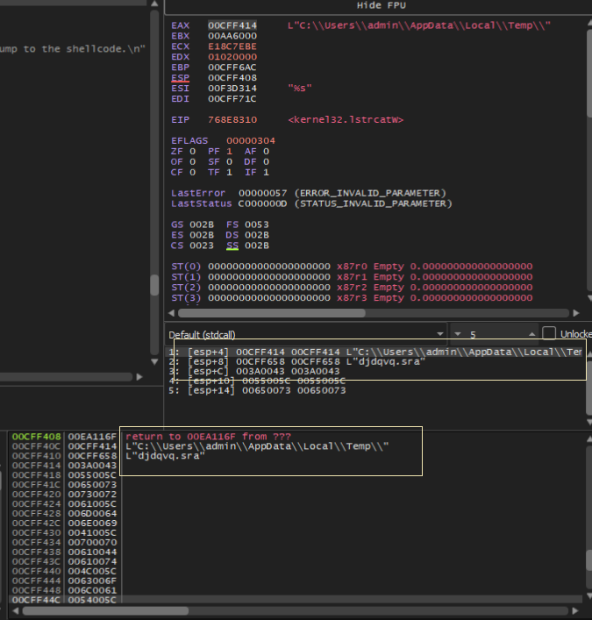Toggle the TF flag value
The width and height of the screenshot is (592, 620).
click(230, 173)
